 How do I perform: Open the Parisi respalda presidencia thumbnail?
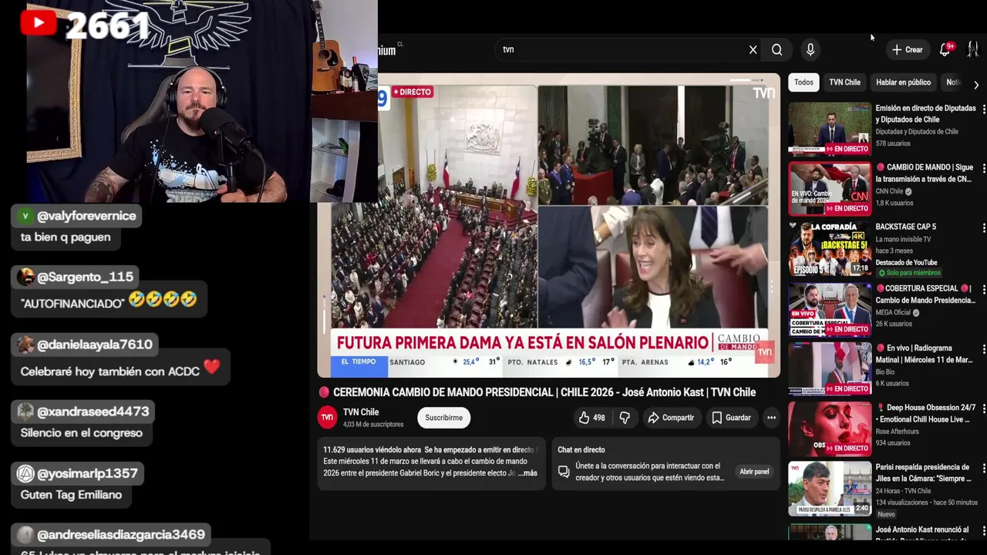click(x=830, y=488)
